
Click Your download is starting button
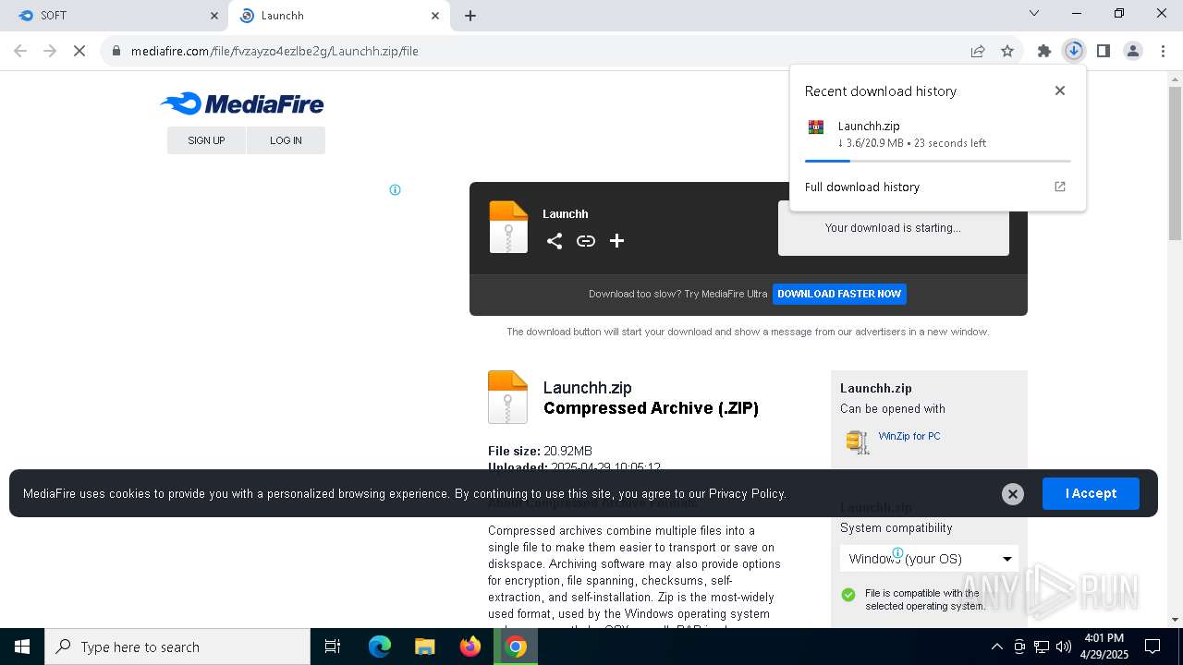coord(893,228)
